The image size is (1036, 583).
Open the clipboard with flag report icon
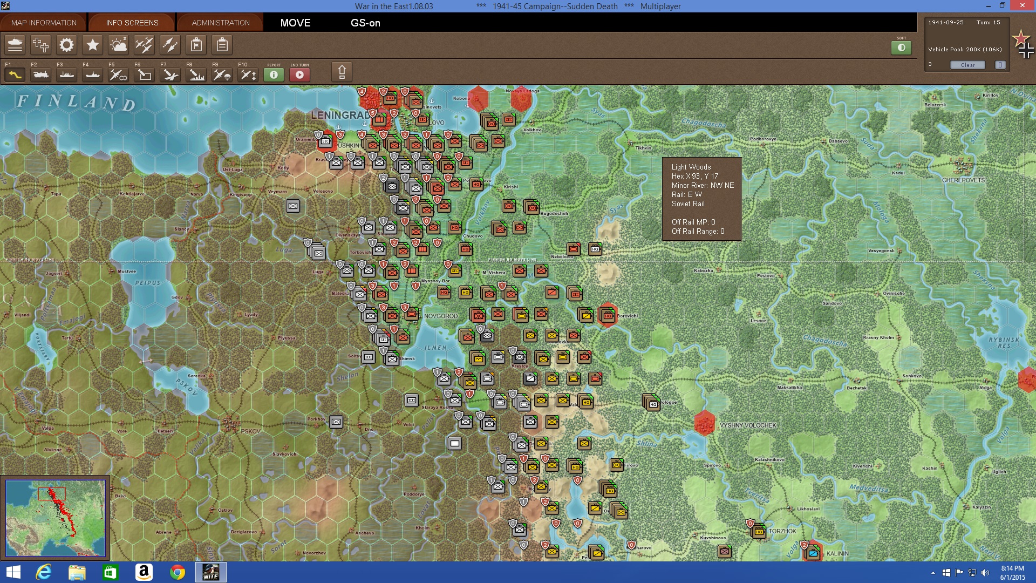point(196,45)
